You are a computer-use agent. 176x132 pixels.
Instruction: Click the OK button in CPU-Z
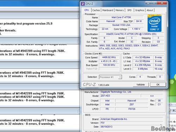[158, 84]
